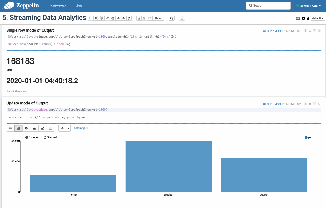Image resolution: width=326 pixels, height=208 pixels.
Task: Click the clear output eraser icon
Action: (107, 18)
